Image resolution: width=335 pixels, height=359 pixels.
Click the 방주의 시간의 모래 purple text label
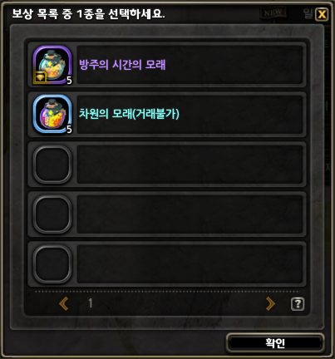click(x=122, y=65)
